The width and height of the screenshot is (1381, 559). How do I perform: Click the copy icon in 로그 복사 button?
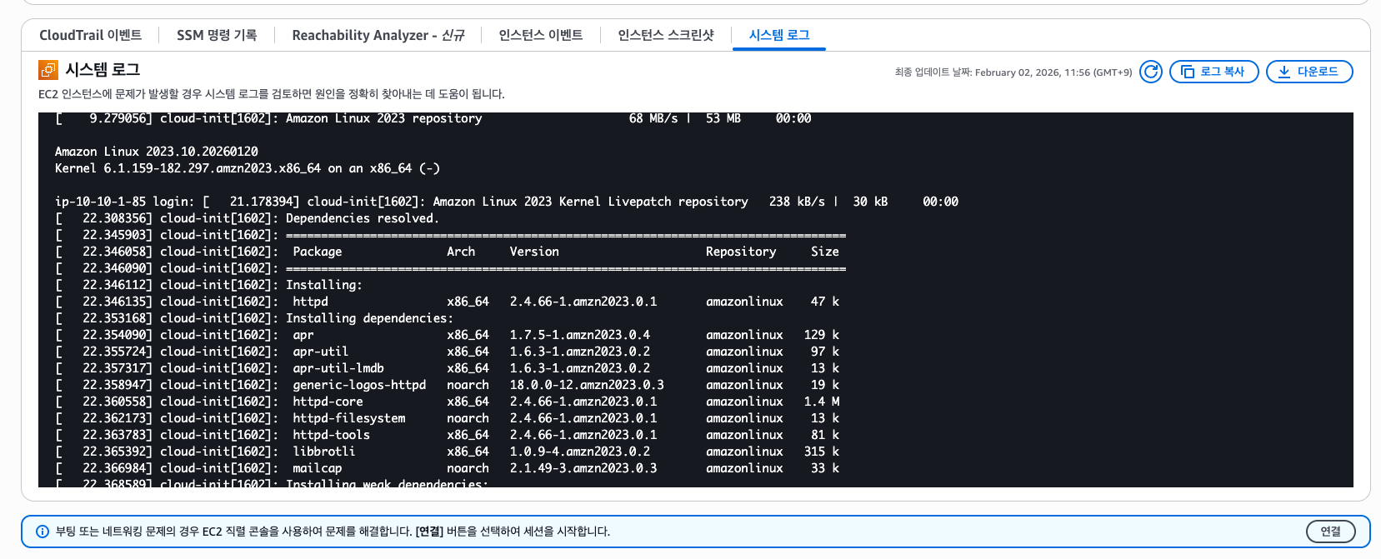click(x=1188, y=72)
